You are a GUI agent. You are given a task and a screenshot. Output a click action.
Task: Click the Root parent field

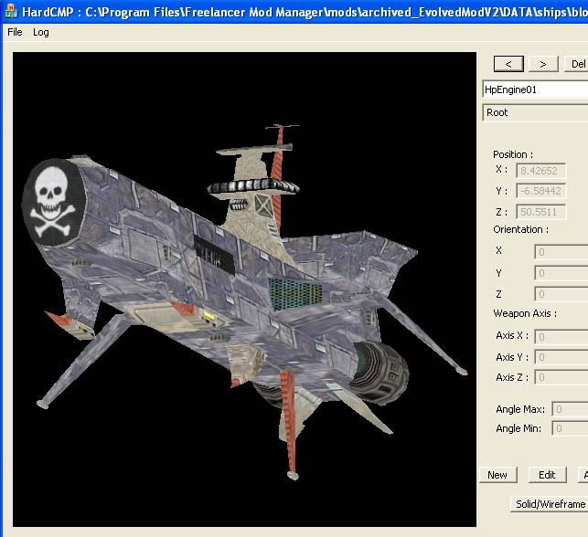[535, 112]
